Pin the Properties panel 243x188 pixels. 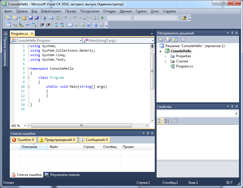(x=232, y=107)
